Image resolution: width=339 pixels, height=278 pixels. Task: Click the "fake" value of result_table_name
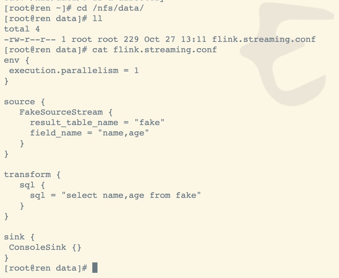click(150, 122)
